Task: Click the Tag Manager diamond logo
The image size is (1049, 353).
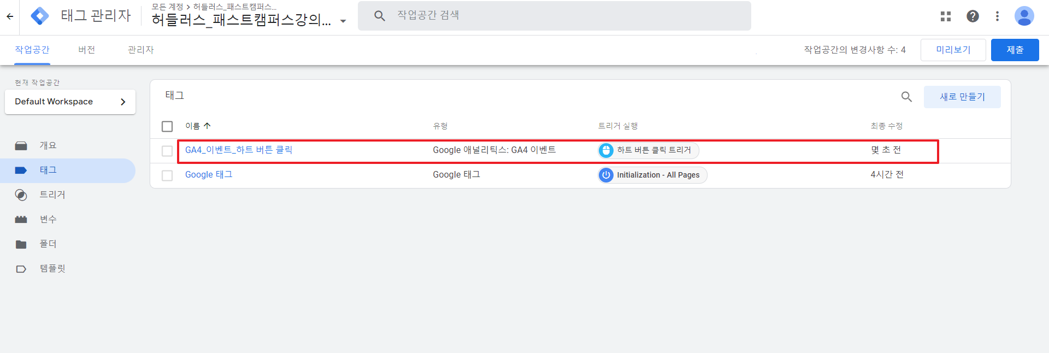Action: (x=40, y=16)
